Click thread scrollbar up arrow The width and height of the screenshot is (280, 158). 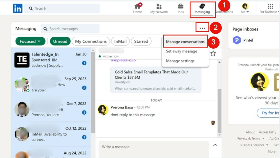[x=220, y=62]
